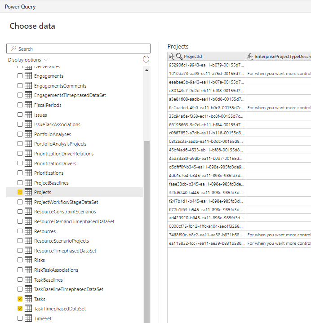The height and width of the screenshot is (323, 311).
Task: Check the PrioritizationDriverRelations checkbox
Action: coord(20,154)
